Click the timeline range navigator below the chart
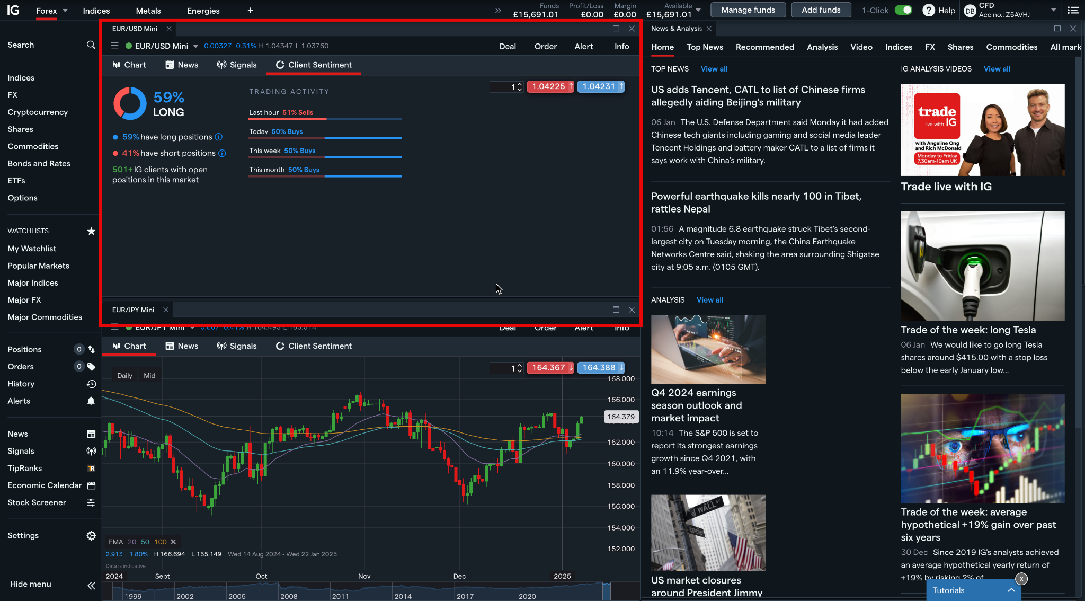This screenshot has width=1085, height=601. click(371, 590)
